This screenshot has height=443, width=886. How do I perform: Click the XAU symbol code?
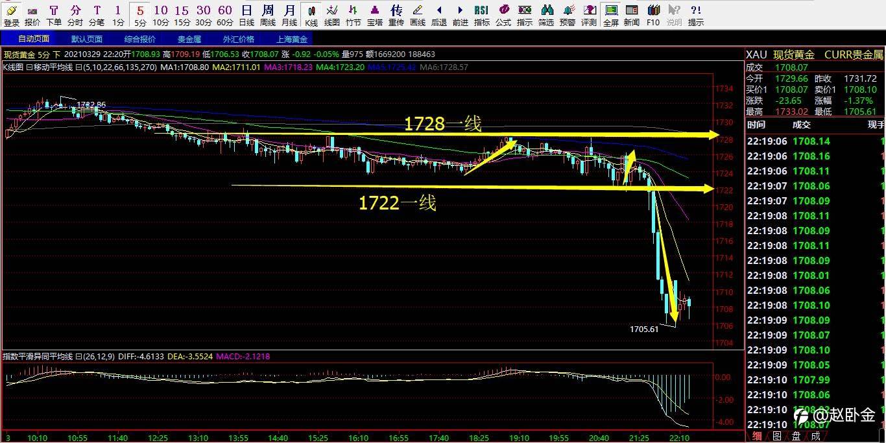[x=757, y=55]
